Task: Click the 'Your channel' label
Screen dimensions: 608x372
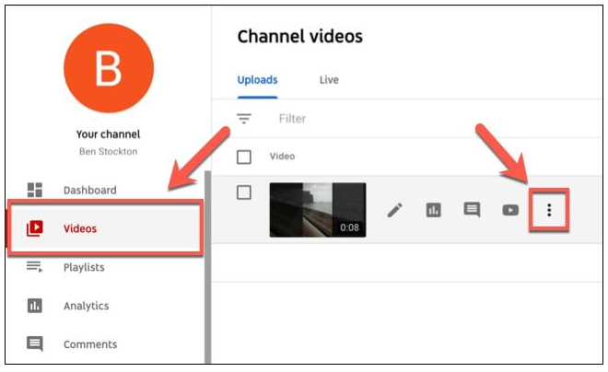Action: tap(108, 134)
